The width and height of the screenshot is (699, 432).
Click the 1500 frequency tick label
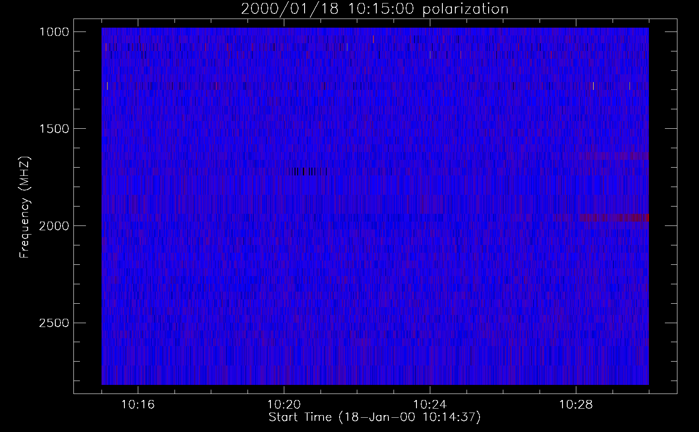[54, 128]
